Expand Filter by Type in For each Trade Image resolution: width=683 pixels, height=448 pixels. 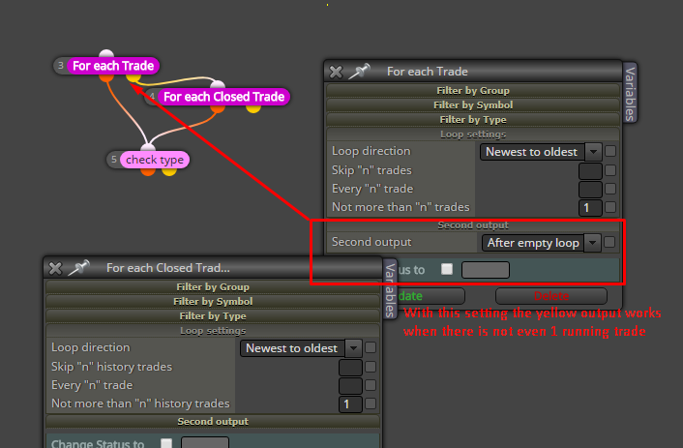(x=473, y=119)
